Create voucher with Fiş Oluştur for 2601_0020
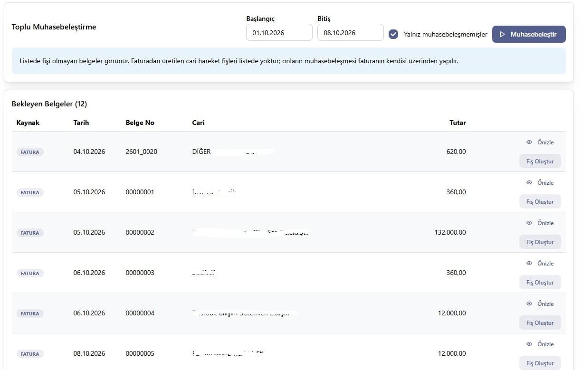This screenshot has height=370, width=582. 540,161
